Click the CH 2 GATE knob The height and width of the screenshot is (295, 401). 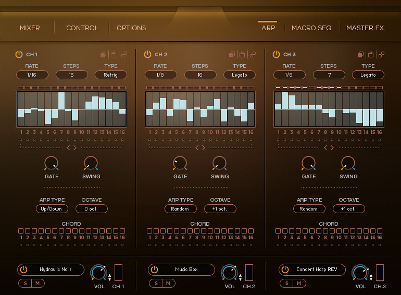coord(180,163)
